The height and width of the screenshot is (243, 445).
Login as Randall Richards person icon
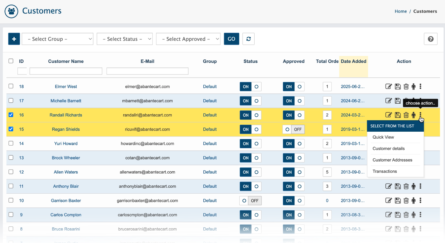[x=414, y=115]
